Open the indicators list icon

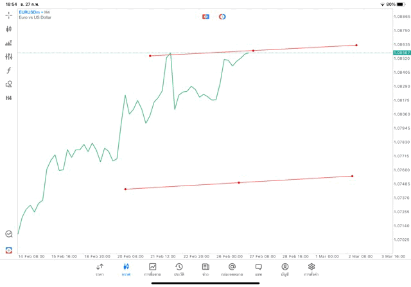tap(9, 43)
